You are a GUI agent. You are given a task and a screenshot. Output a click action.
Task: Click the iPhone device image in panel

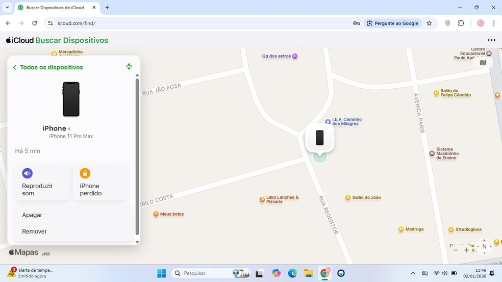pos(71,99)
